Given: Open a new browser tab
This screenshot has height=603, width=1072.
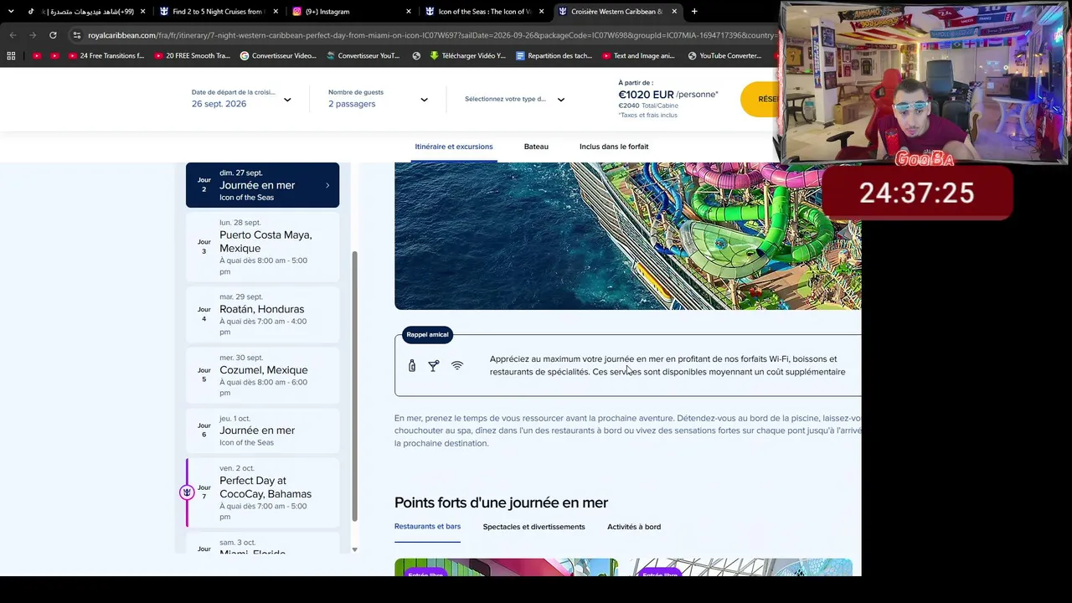Looking at the screenshot, I should point(694,12).
